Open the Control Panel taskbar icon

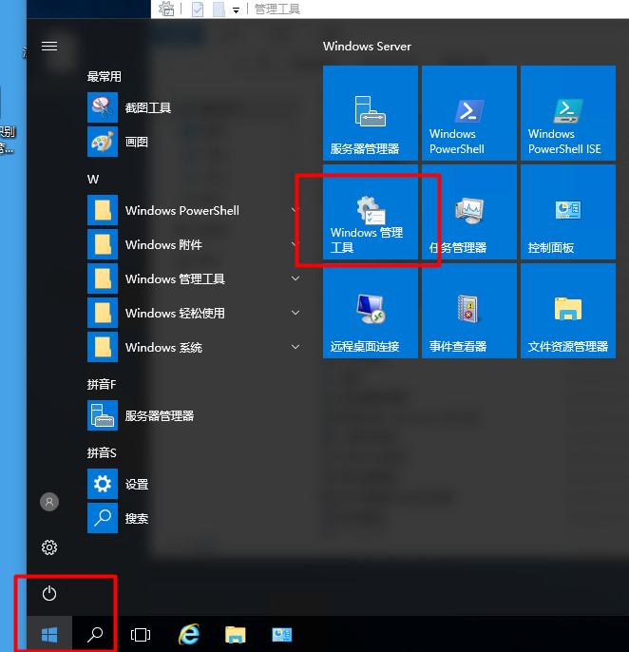[x=282, y=635]
